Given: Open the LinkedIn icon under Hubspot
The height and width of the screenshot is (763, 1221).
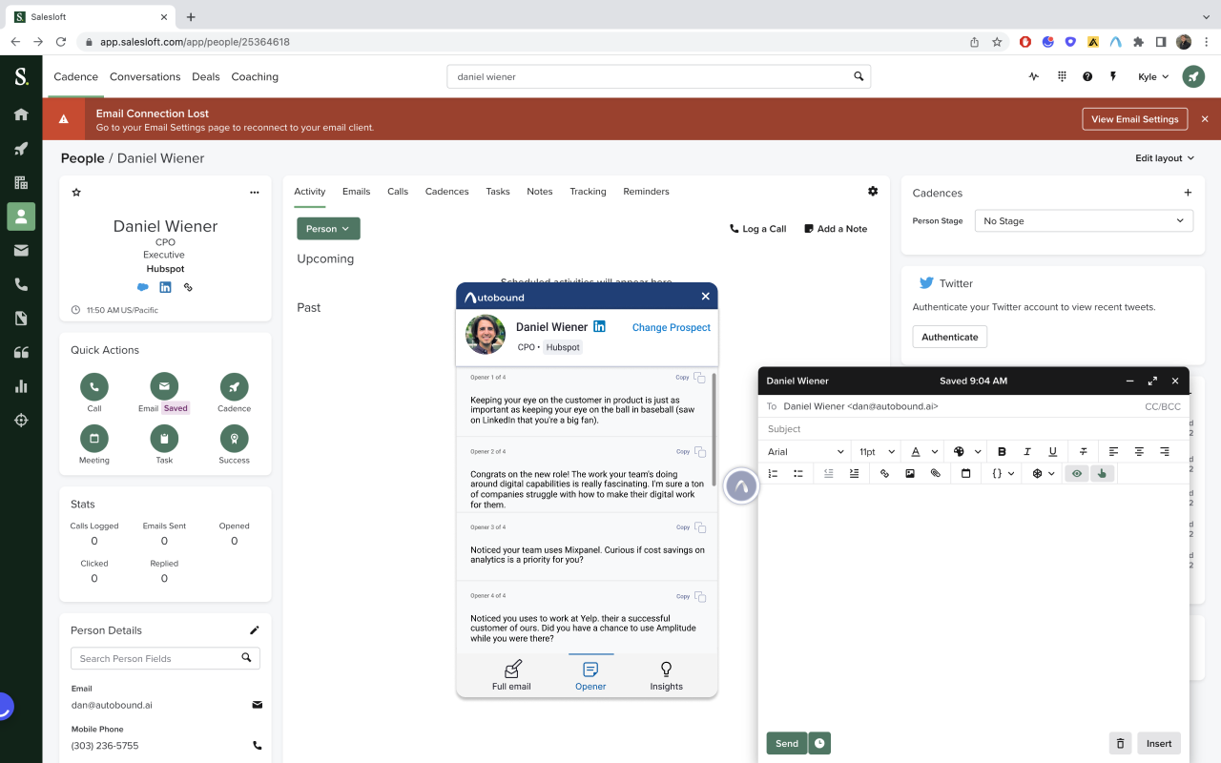Looking at the screenshot, I should 165,287.
